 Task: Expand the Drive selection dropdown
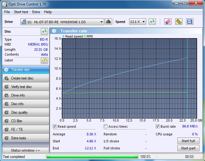point(101,22)
